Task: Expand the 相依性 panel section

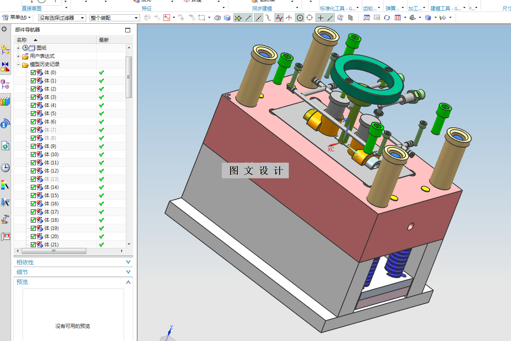Action: coord(73,262)
